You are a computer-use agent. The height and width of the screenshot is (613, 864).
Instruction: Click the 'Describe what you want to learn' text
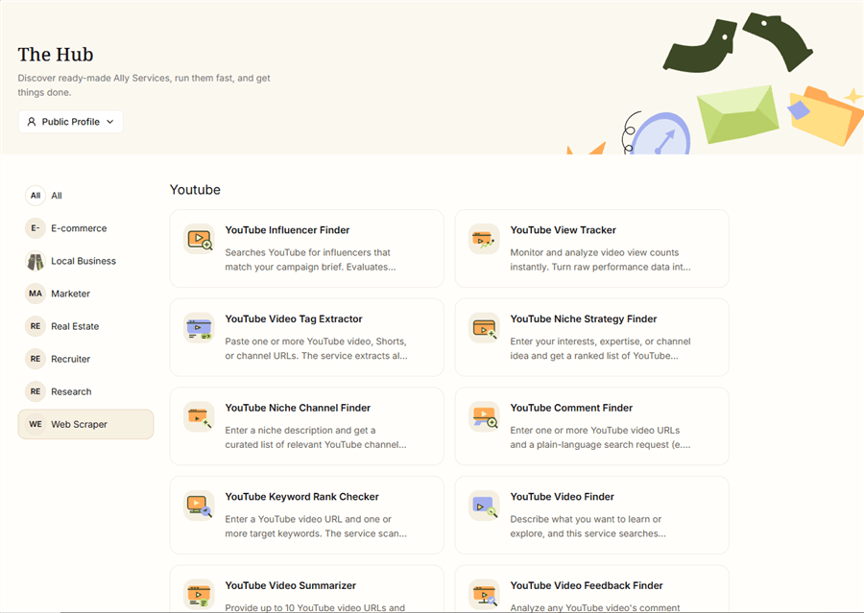tap(588, 526)
